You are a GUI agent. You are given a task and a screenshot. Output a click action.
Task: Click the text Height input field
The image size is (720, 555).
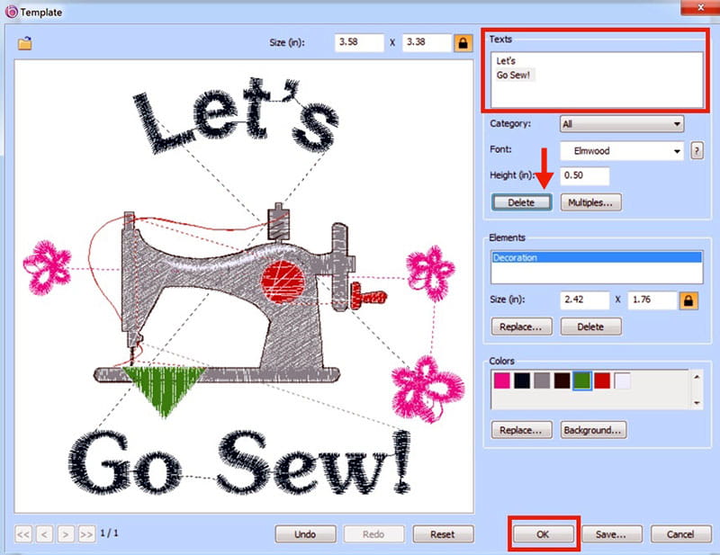(585, 176)
